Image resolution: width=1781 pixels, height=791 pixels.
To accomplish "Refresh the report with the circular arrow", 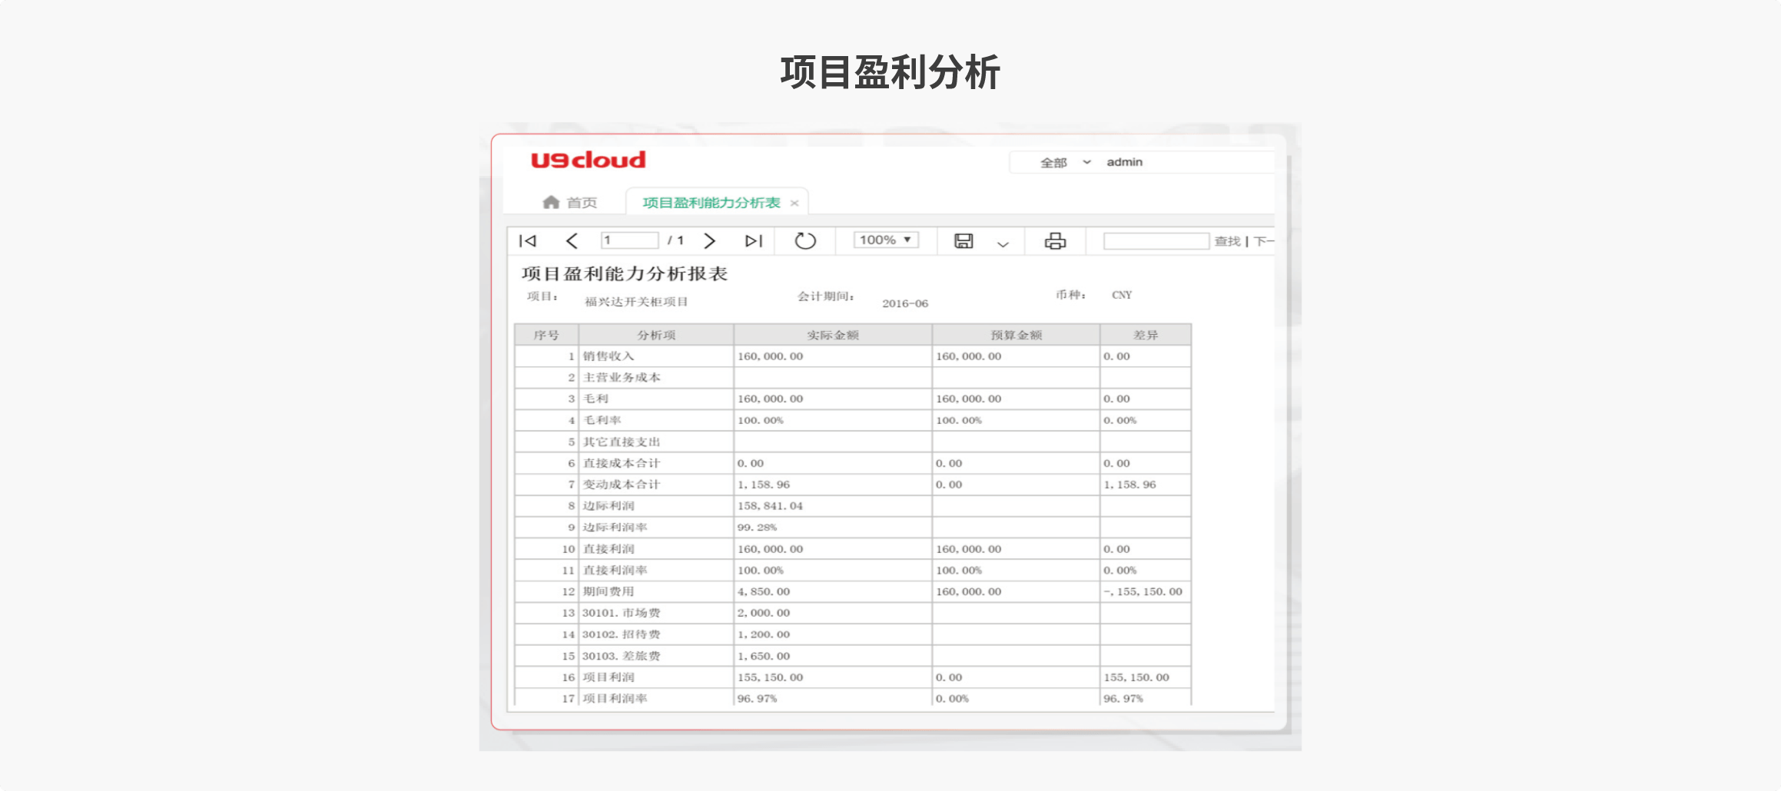I will 804,241.
